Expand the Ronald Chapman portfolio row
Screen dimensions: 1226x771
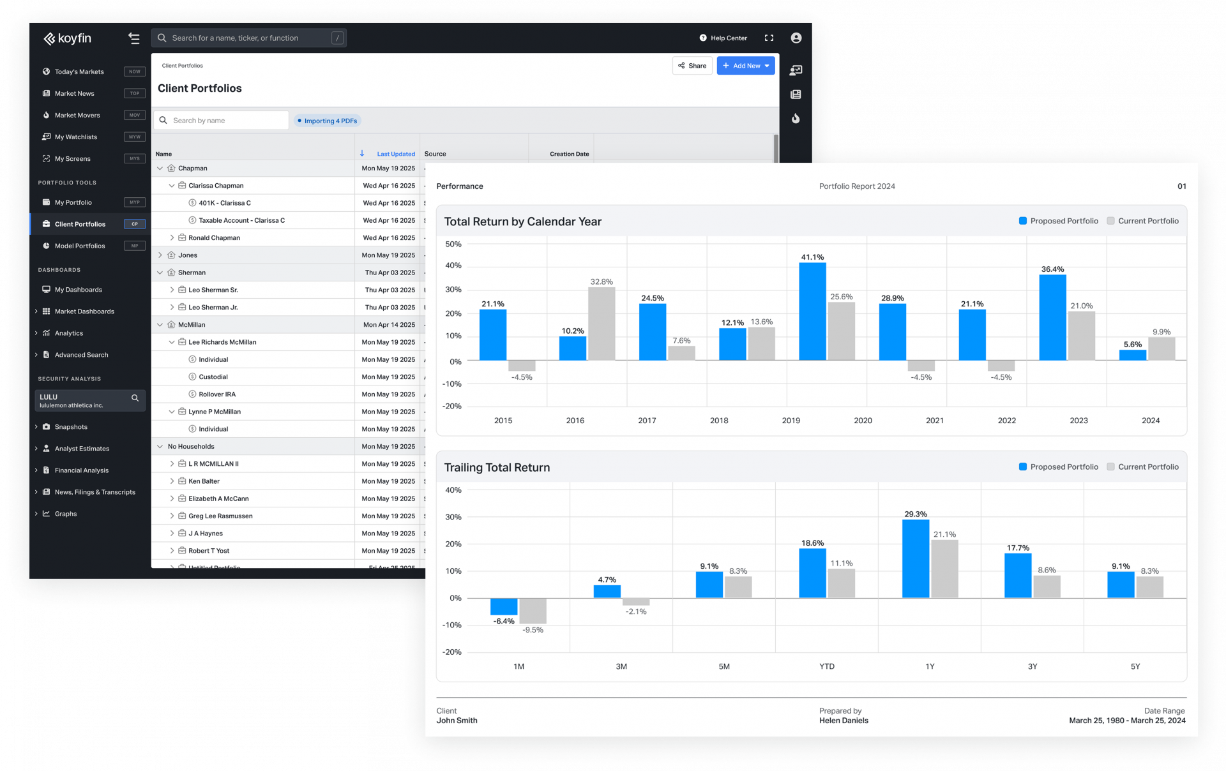[x=171, y=237]
